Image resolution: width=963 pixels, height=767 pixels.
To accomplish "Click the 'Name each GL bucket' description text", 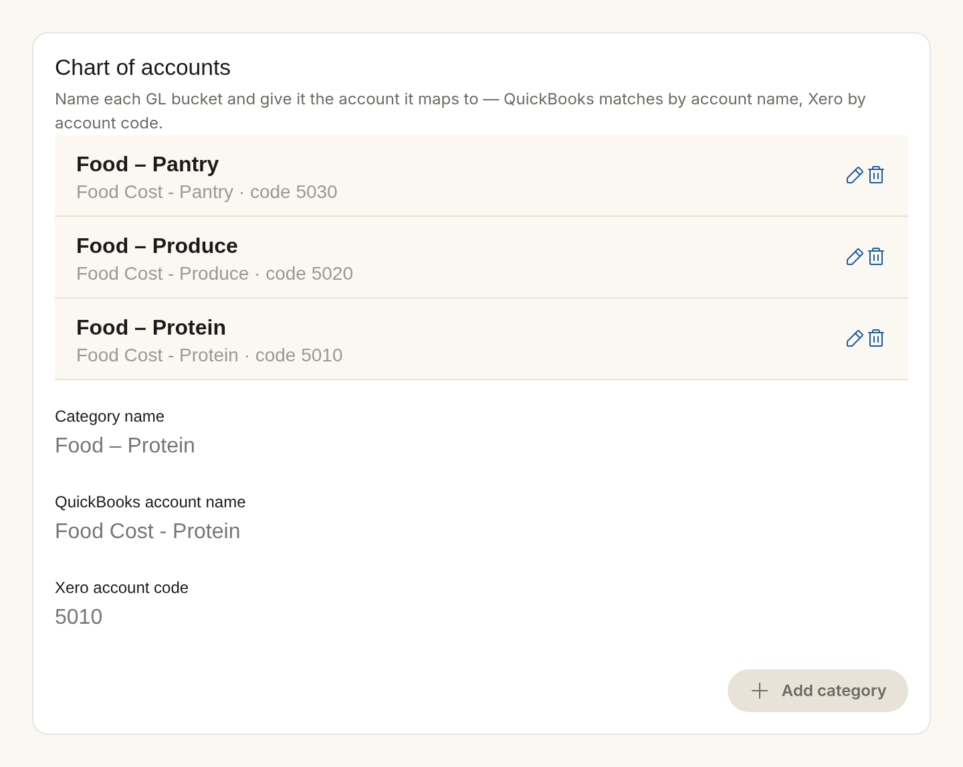I will tap(460, 111).
